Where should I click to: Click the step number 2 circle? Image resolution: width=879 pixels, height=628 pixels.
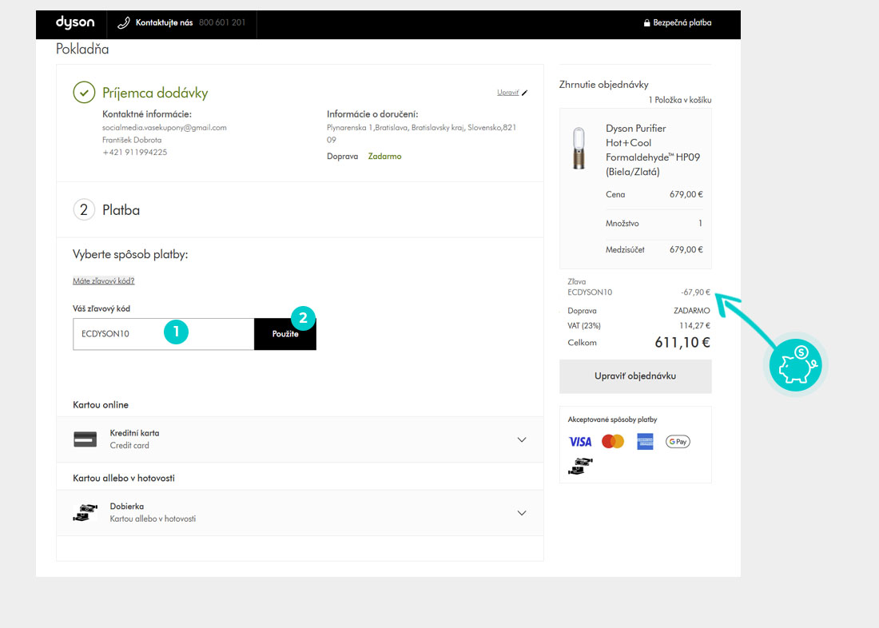click(x=84, y=210)
